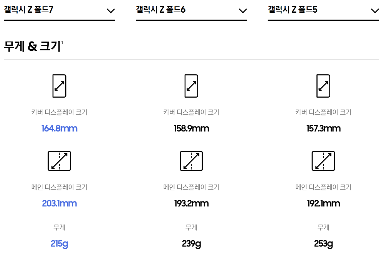Screen dimensions: 384x258
Task: Click the 239g weight value
Action: click(x=191, y=244)
